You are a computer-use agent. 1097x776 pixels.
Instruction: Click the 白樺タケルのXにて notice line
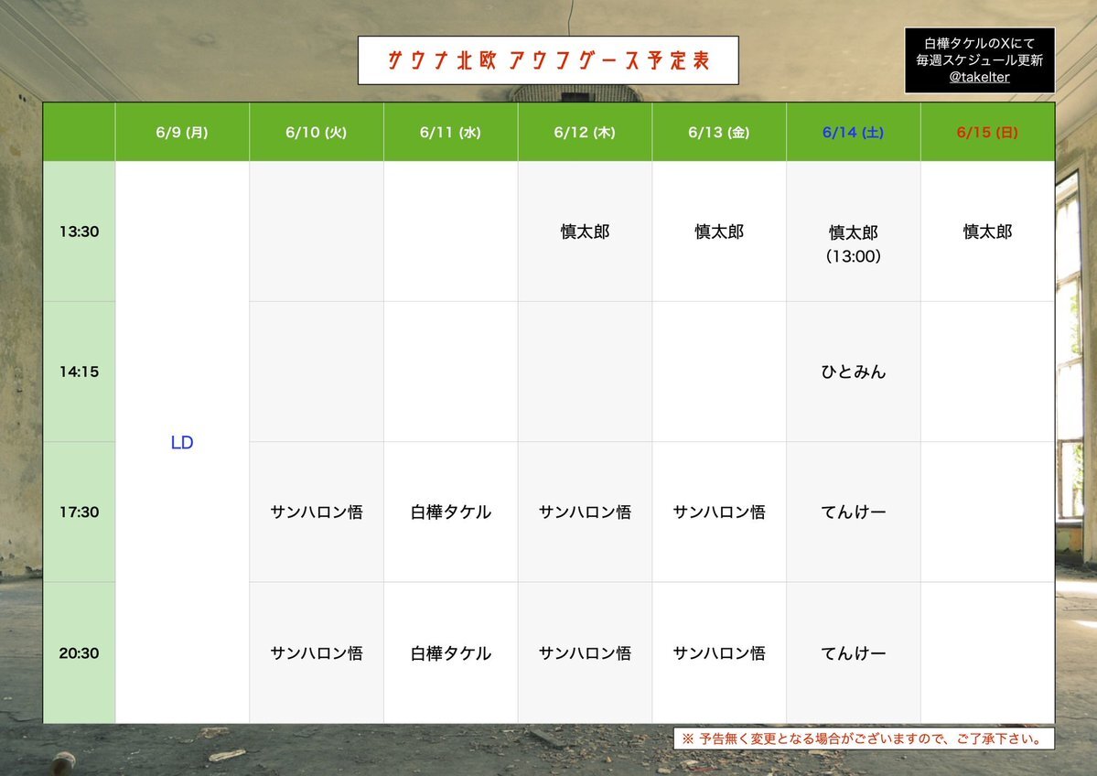979,43
